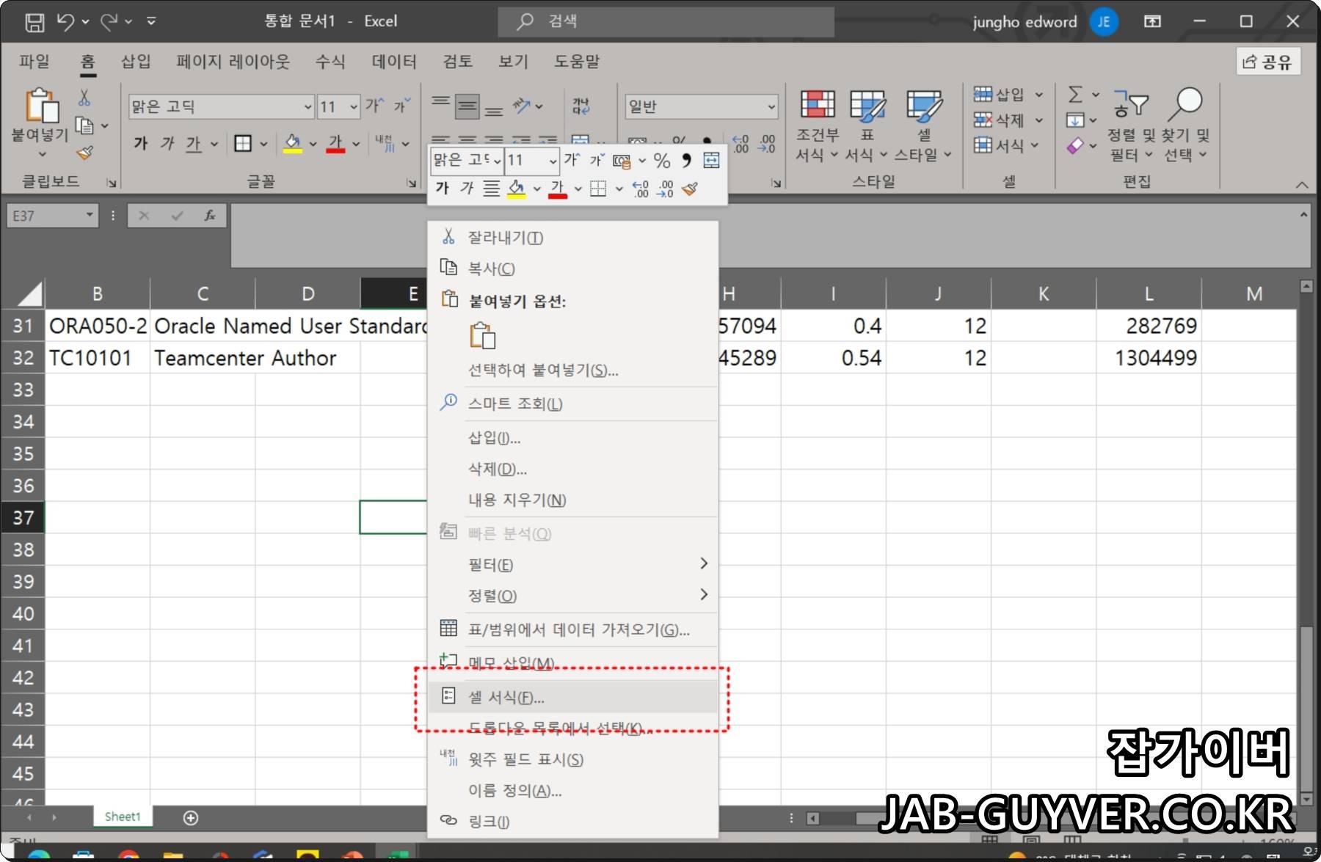
Task: Click merge and center in mini toolbar
Action: coord(711,160)
